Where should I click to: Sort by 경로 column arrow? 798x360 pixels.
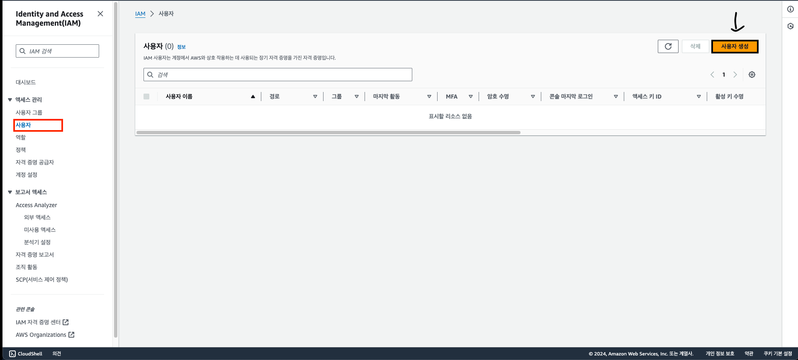point(315,97)
